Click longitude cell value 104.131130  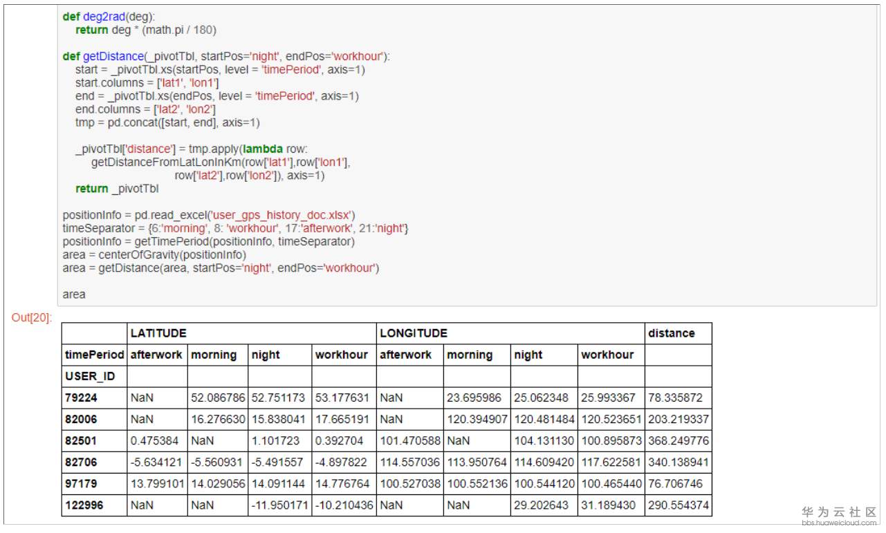coord(544,440)
